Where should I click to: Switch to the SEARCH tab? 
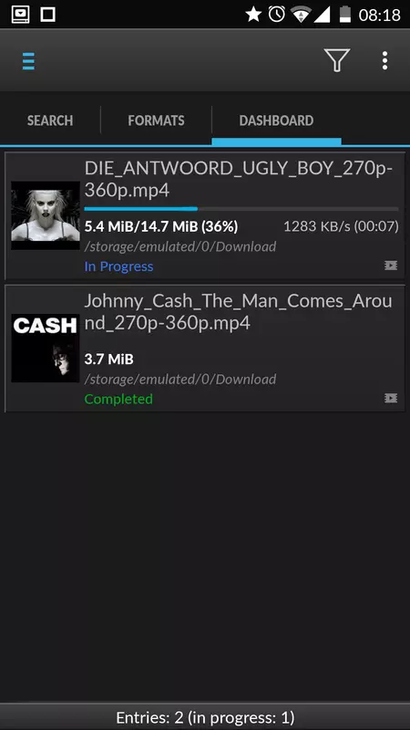point(50,120)
